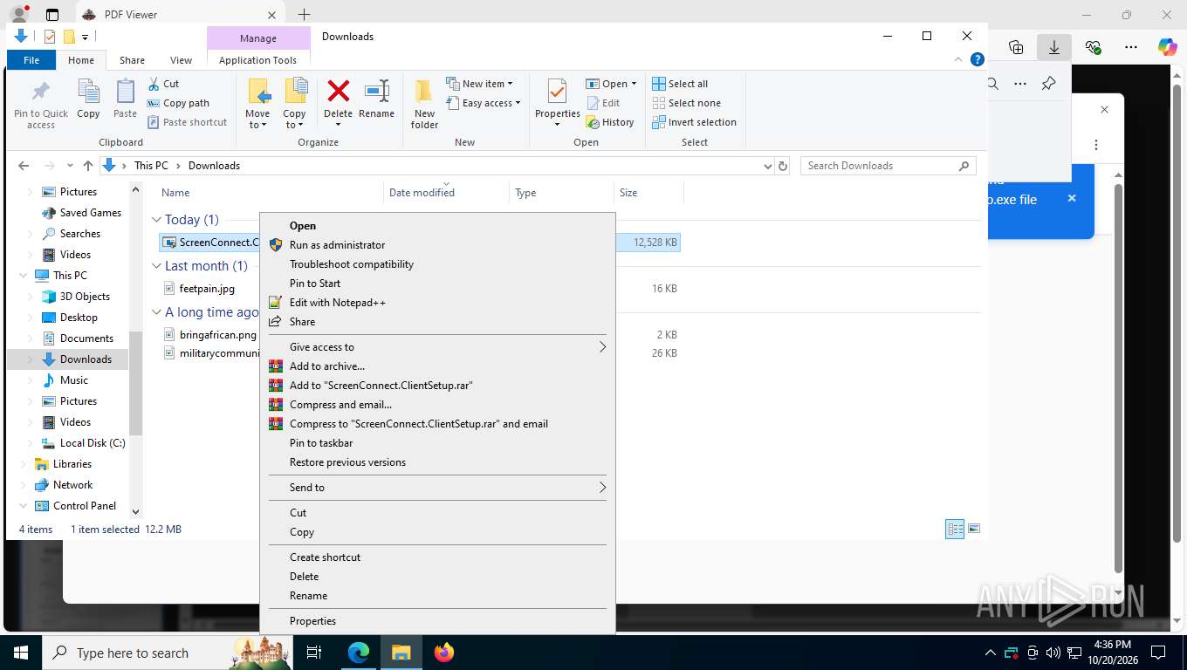This screenshot has width=1187, height=670.
Task: Click the History button in ribbon
Action: (x=610, y=122)
